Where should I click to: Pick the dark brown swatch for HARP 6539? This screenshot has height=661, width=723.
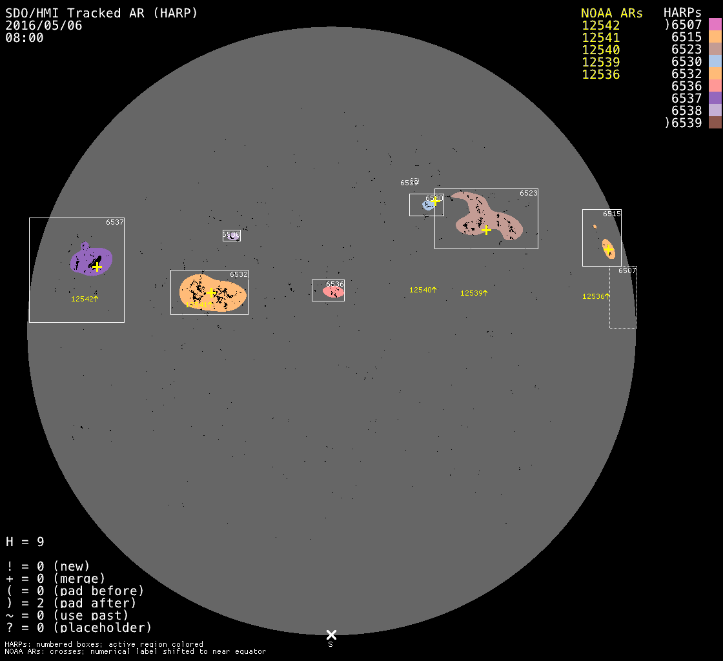(x=715, y=123)
